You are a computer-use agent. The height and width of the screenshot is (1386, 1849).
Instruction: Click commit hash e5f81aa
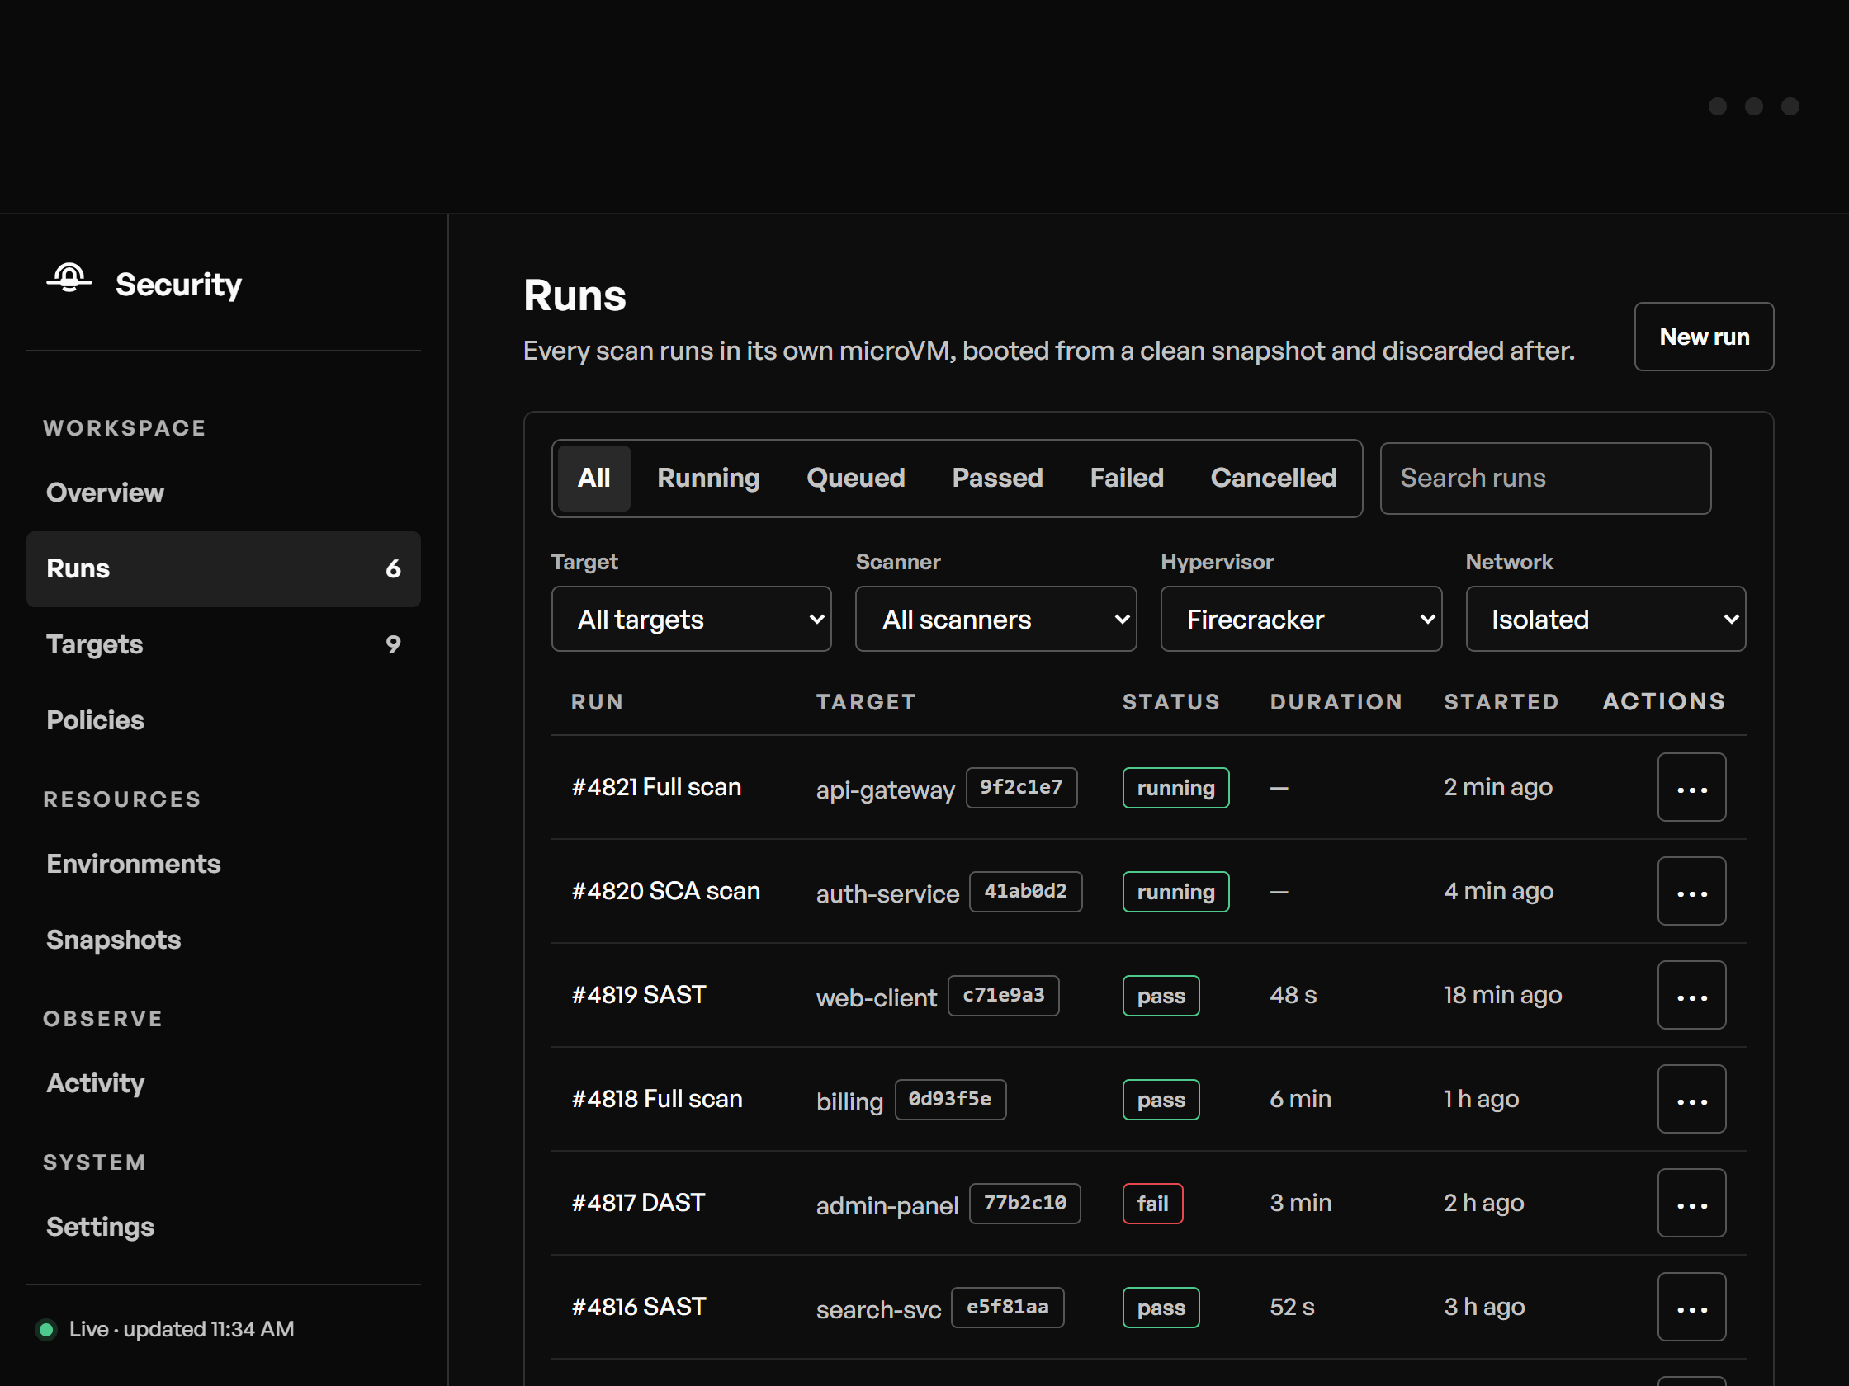(1007, 1307)
